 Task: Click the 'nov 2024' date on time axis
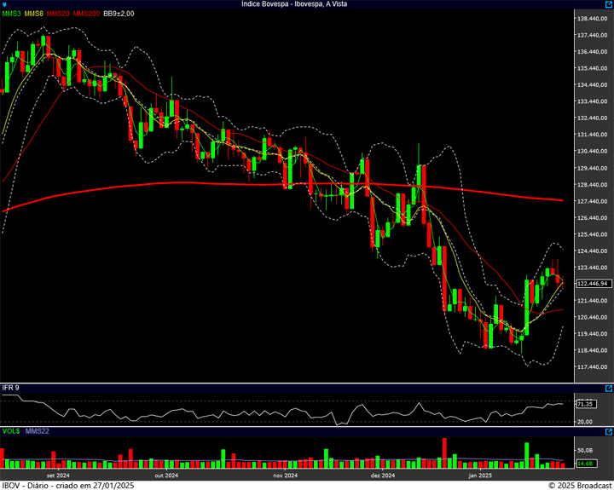(x=285, y=475)
